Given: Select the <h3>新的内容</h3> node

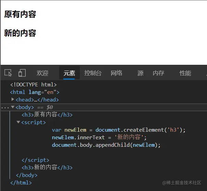Looking at the screenshot, I should click(x=47, y=167).
